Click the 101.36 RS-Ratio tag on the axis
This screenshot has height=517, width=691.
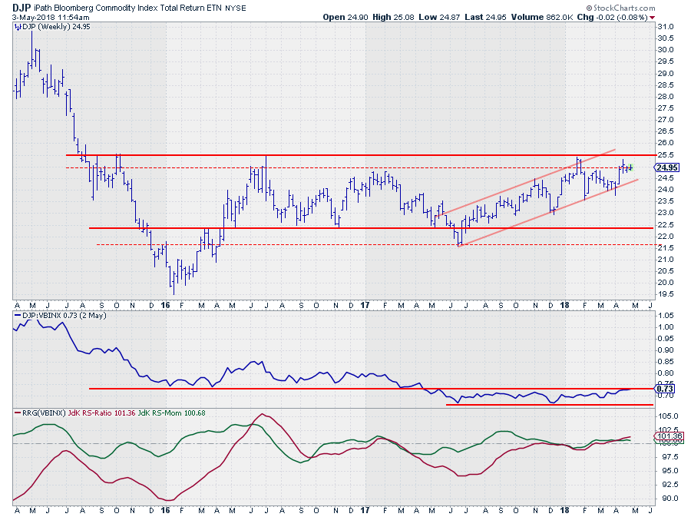pos(669,436)
